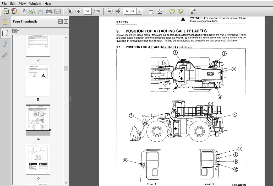
Task: Zoom out with the minus button
Action: pos(110,11)
